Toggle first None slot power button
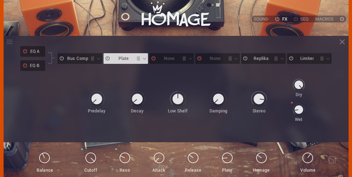Image resolution: width=352 pixels, height=177 pixels. (153, 58)
